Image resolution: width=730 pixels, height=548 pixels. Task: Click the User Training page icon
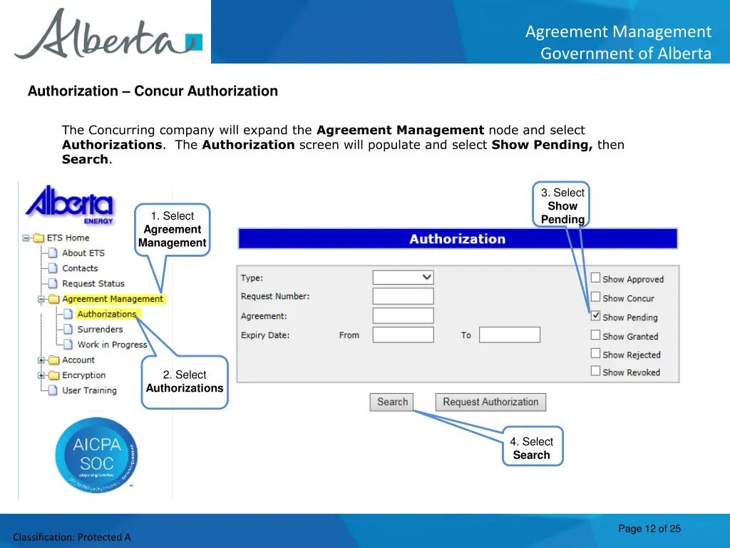pyautogui.click(x=53, y=390)
